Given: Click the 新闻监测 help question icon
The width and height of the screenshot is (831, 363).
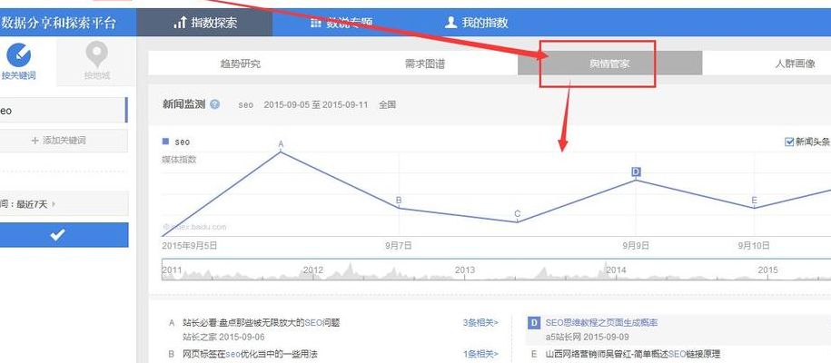Looking at the screenshot, I should (214, 104).
